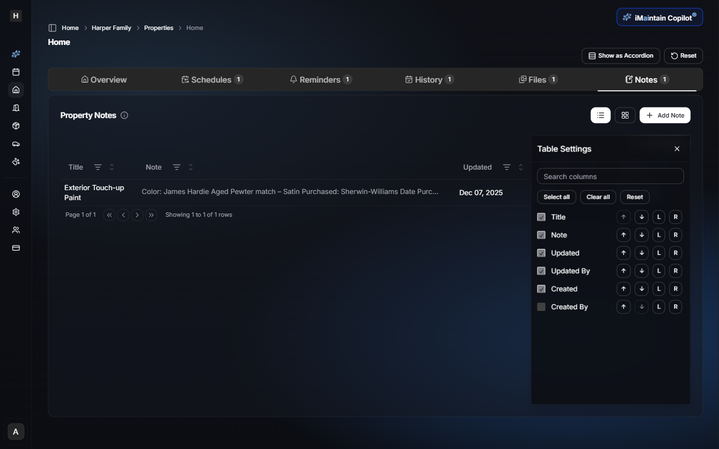Uncheck the Title column checkbox

pos(541,217)
